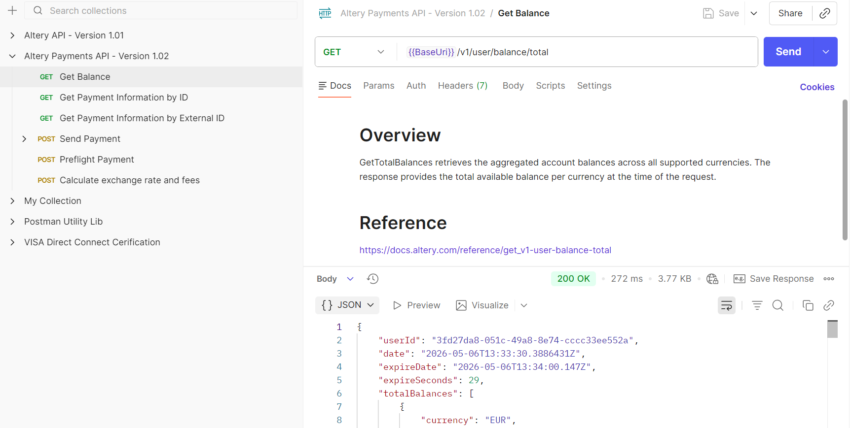Toggle word wrap in response viewer
851x428 pixels.
pyautogui.click(x=727, y=305)
